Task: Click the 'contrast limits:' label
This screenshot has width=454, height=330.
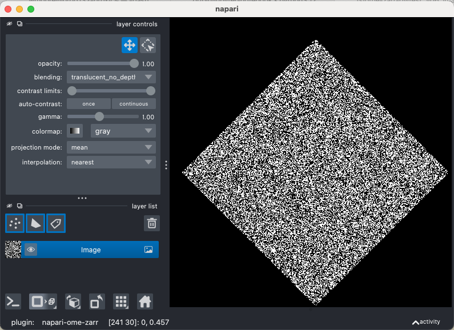Action: coord(39,91)
